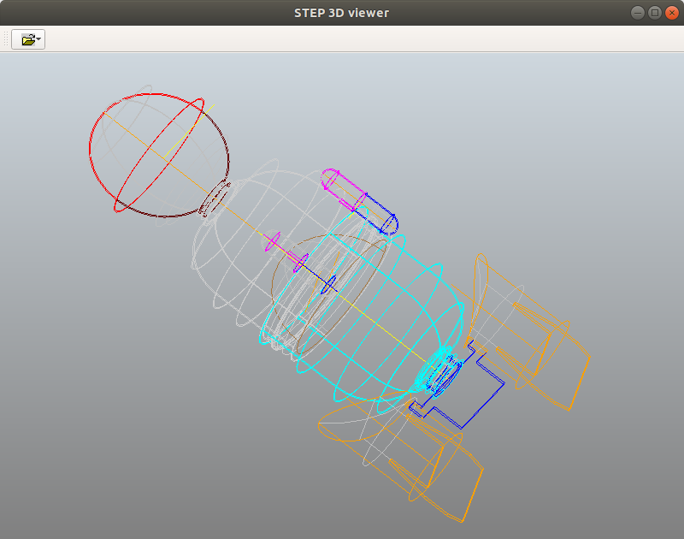Click the dark red neck ring
This screenshot has height=539, width=684.
[x=215, y=199]
